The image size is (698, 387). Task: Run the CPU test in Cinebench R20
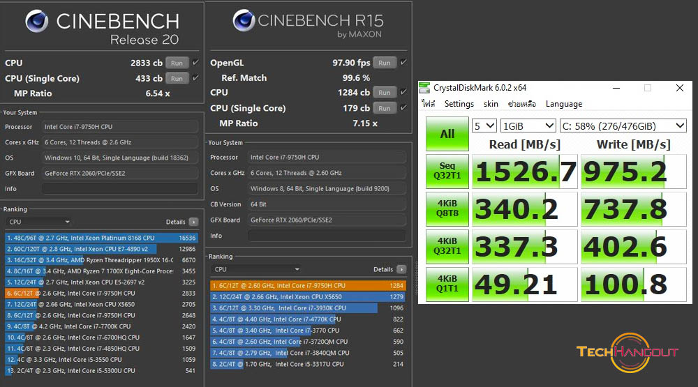point(177,63)
